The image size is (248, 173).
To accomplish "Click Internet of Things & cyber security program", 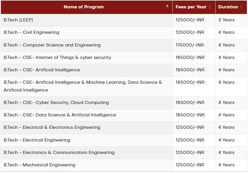I will pos(57,57).
